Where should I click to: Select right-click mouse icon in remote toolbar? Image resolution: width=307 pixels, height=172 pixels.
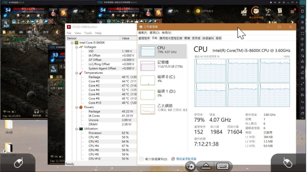288,163
